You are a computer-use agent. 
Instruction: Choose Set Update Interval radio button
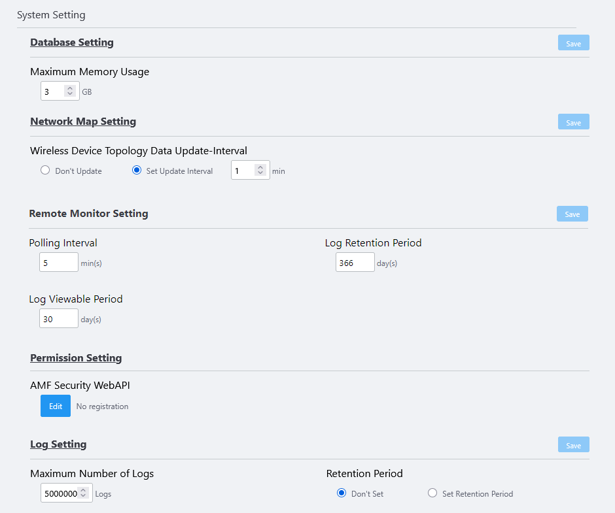137,171
